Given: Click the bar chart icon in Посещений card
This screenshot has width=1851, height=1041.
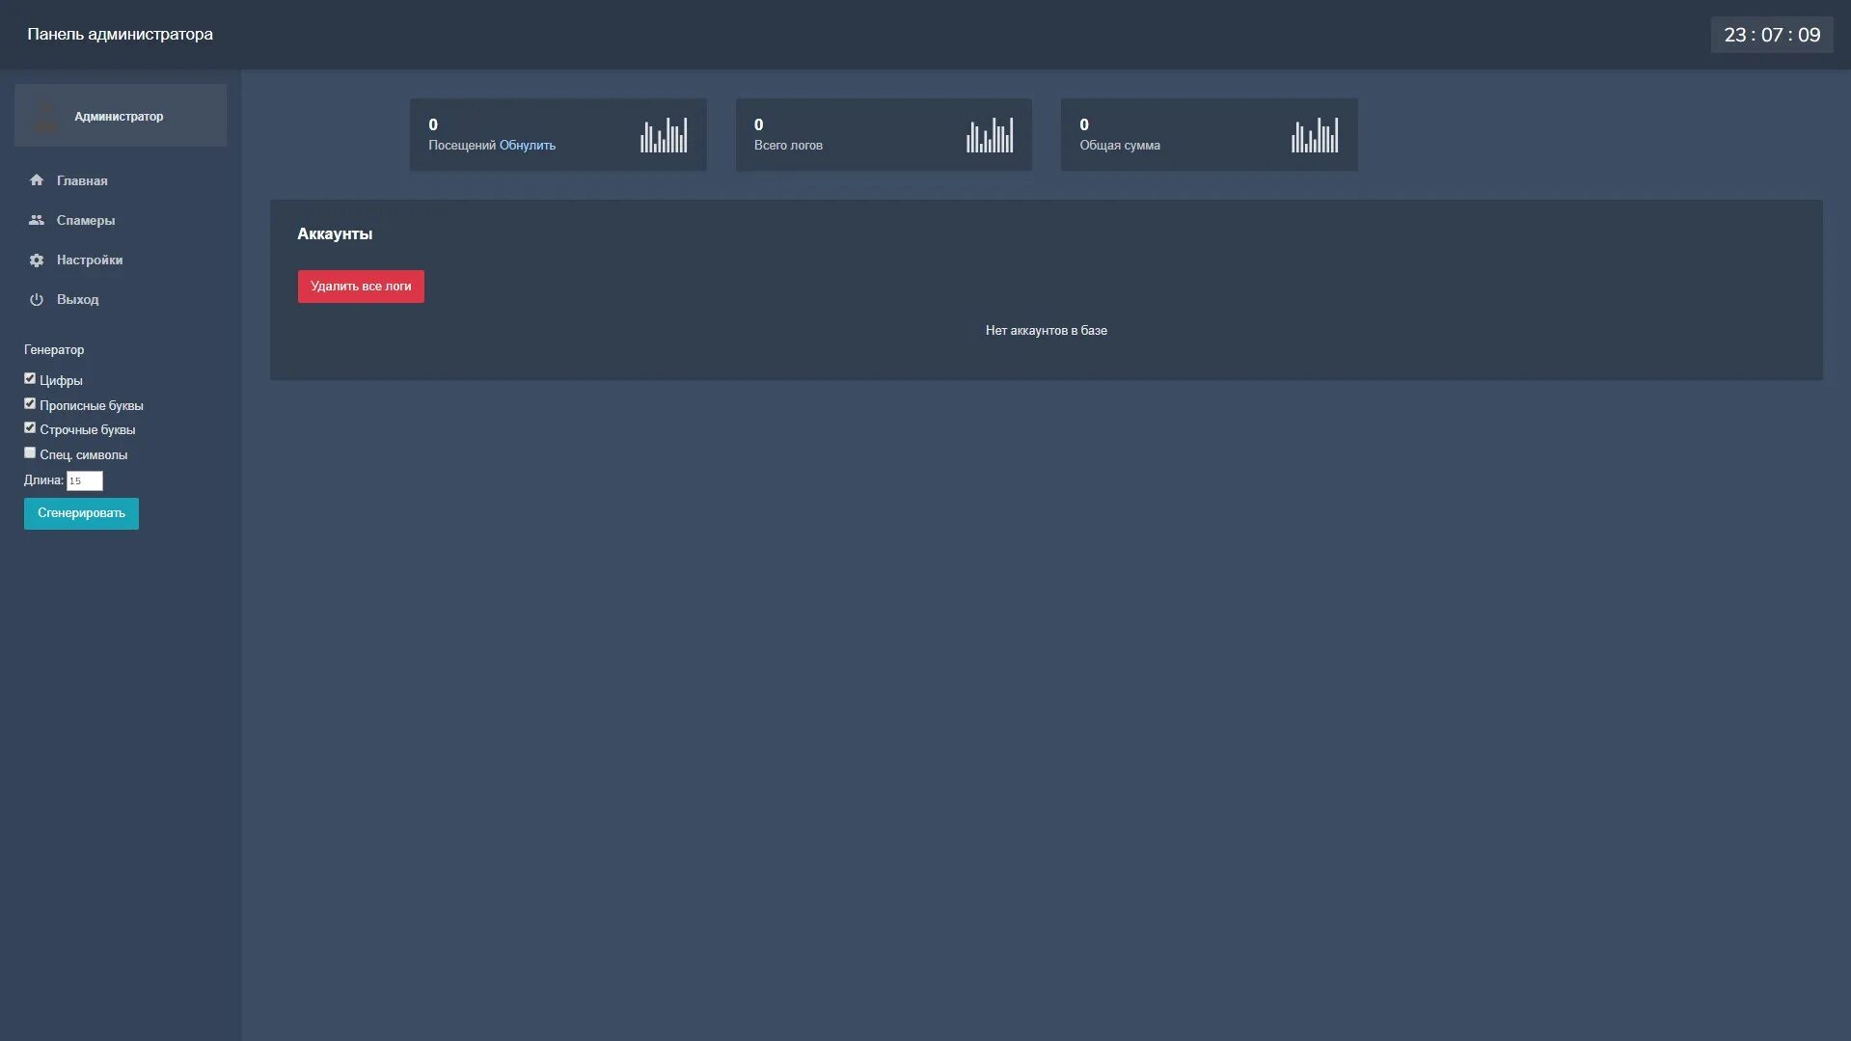Looking at the screenshot, I should 664,135.
